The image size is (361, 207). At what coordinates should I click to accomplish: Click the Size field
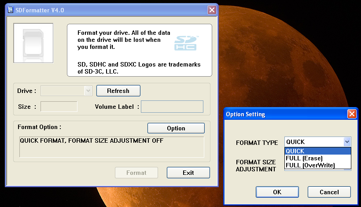pyautogui.click(x=59, y=107)
